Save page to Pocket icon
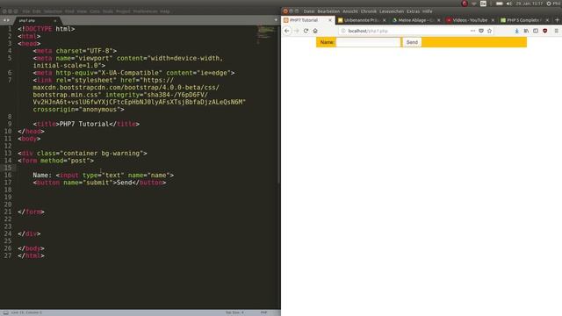Viewport: 562px width, 316px height. (481, 31)
